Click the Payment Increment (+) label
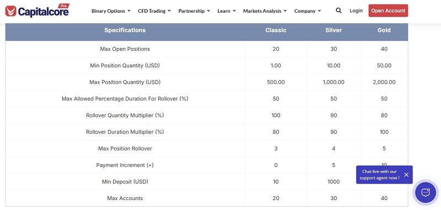This screenshot has width=441, height=210. click(125, 165)
